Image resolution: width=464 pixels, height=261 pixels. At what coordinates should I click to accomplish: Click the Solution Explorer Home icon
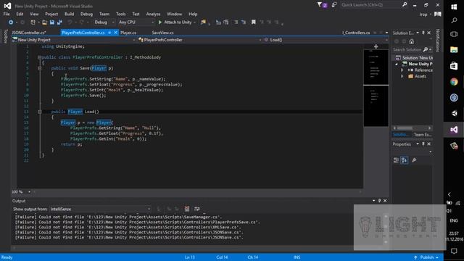[x=411, y=41]
